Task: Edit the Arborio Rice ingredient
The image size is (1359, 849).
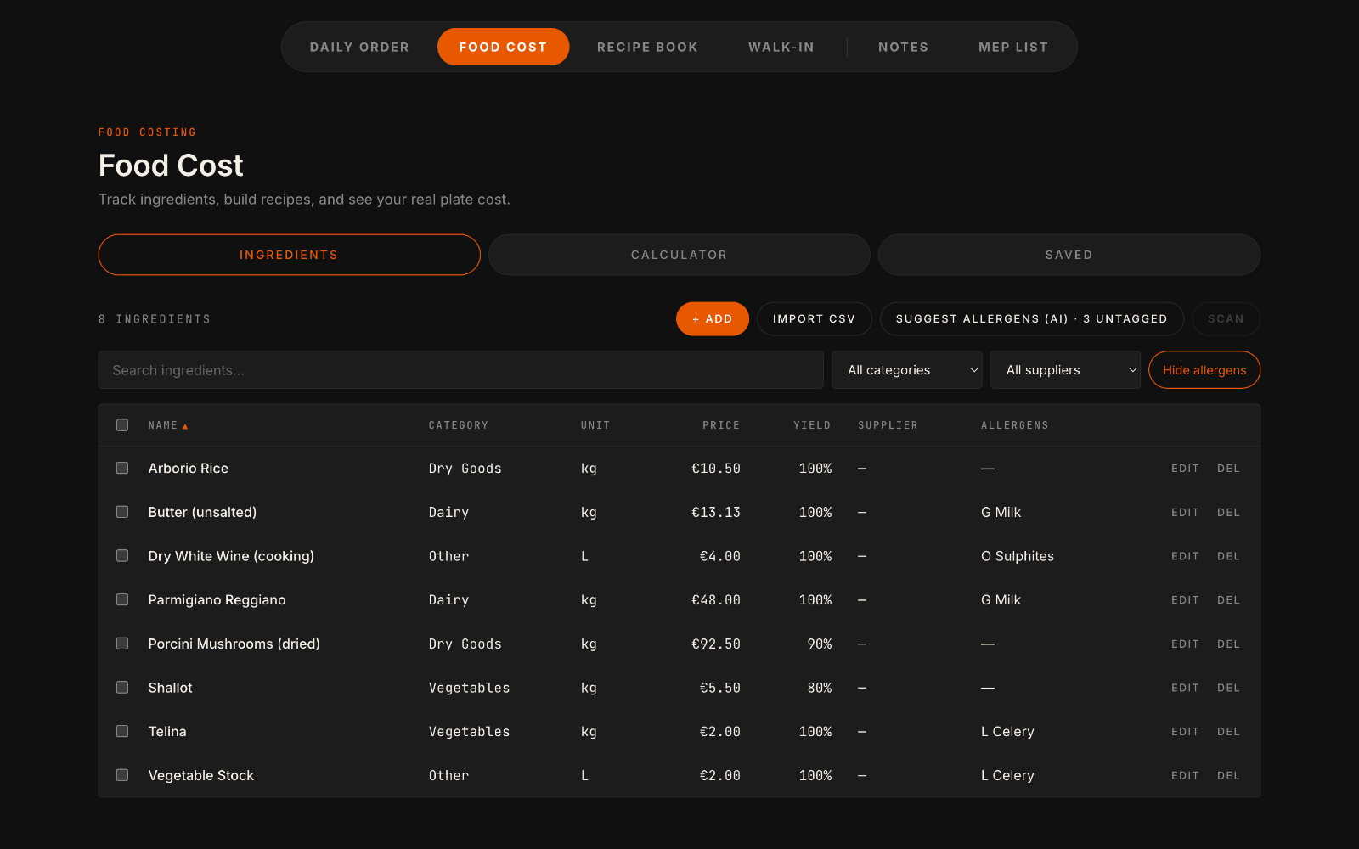Action: point(1185,469)
